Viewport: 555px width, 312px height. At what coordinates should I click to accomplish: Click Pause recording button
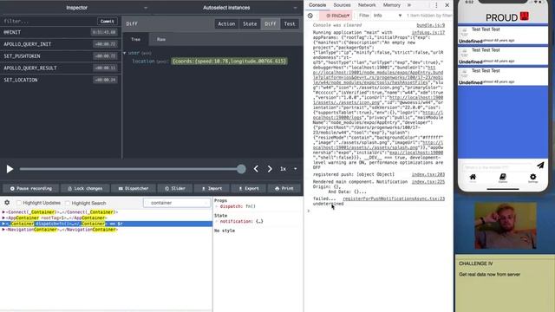[31, 189]
